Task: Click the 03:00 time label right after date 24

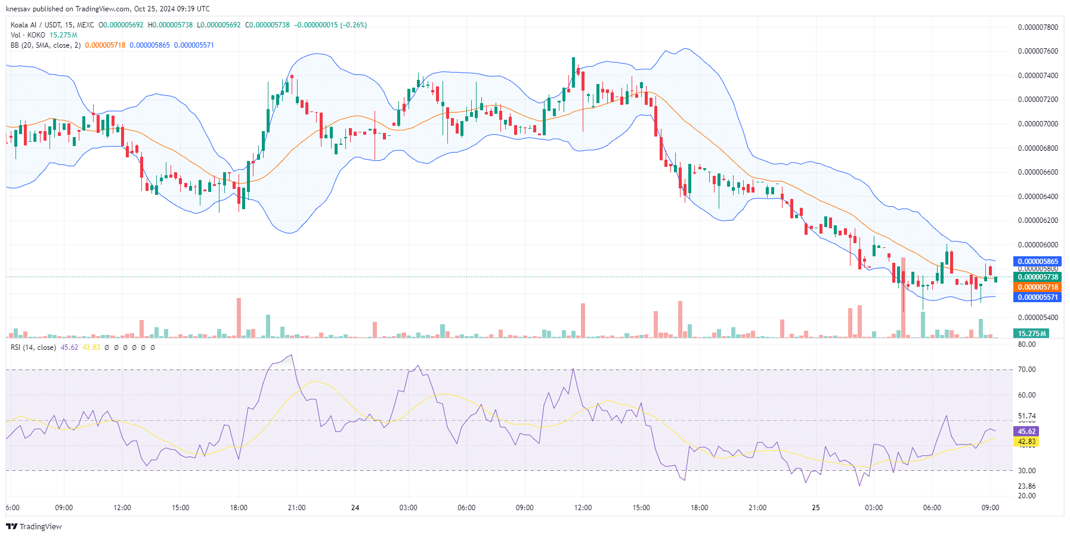Action: [x=409, y=508]
